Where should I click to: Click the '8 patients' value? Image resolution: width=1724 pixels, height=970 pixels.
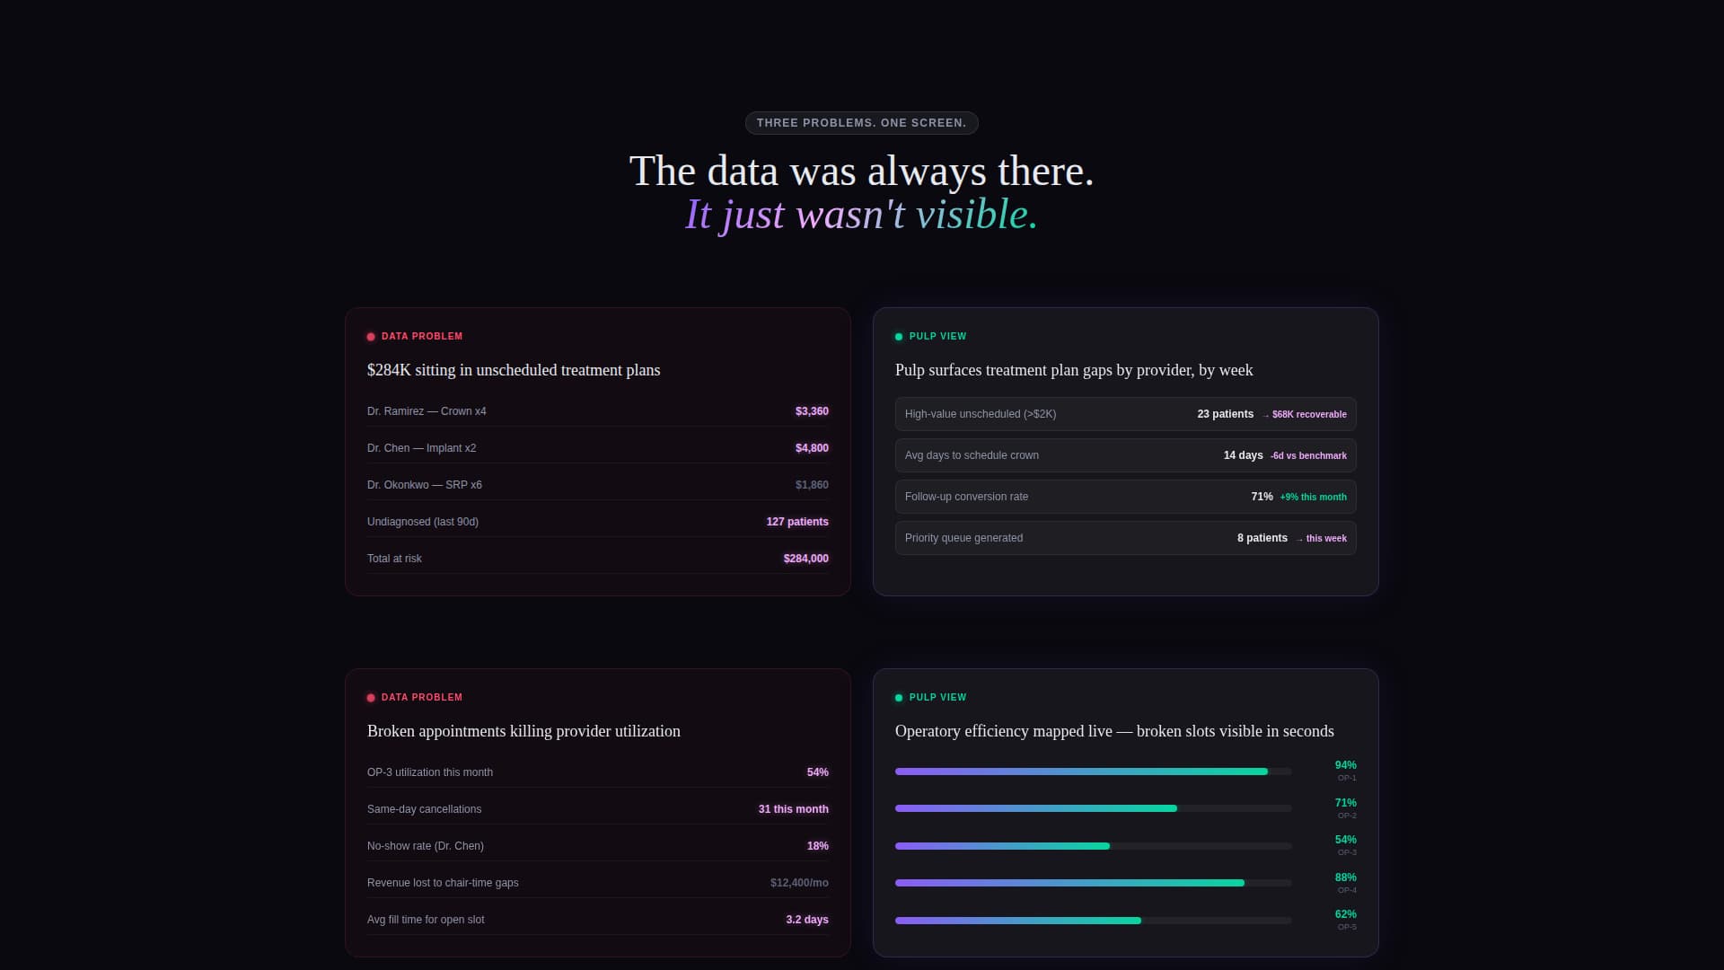pos(1262,538)
